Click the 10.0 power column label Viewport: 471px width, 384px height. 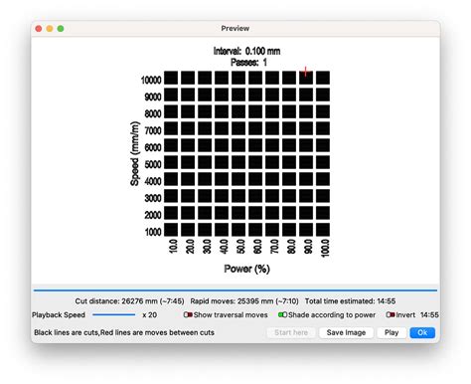click(173, 247)
